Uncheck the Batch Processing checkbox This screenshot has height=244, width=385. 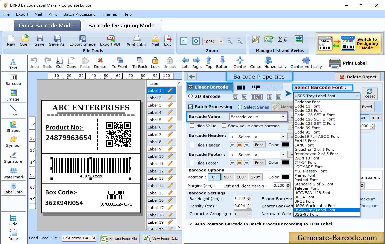point(191,107)
